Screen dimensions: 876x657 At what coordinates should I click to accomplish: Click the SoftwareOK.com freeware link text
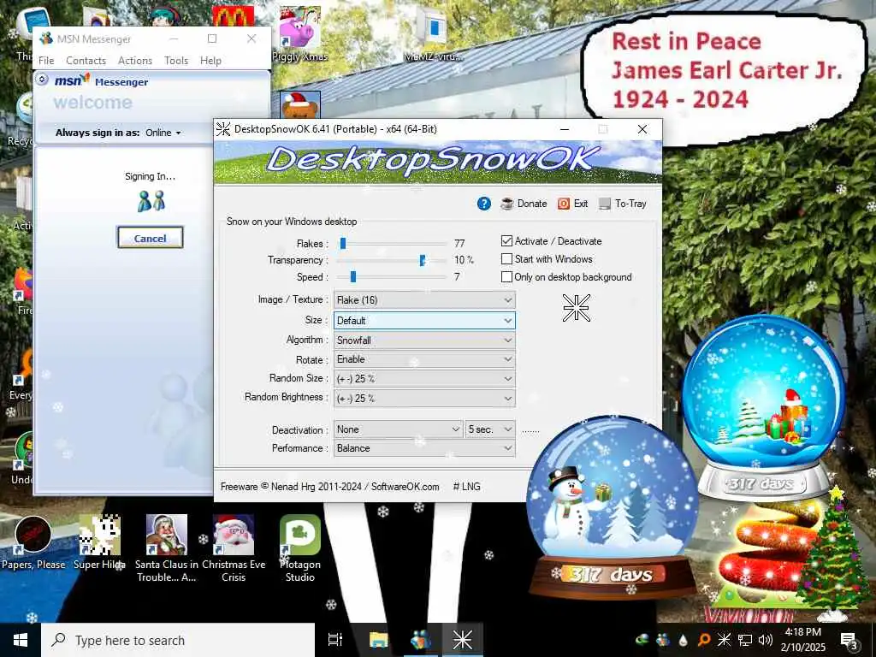405,487
